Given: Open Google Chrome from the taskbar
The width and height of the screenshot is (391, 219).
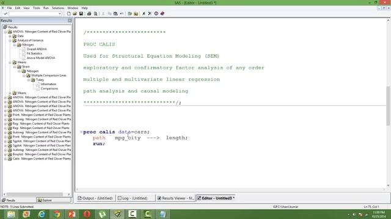Looking at the screenshot, I should [57, 214].
